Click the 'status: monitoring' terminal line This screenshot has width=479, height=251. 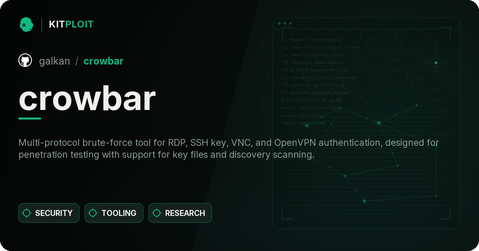coord(303,123)
